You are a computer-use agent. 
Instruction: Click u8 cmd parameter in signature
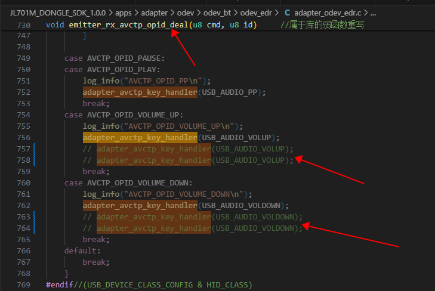click(206, 25)
